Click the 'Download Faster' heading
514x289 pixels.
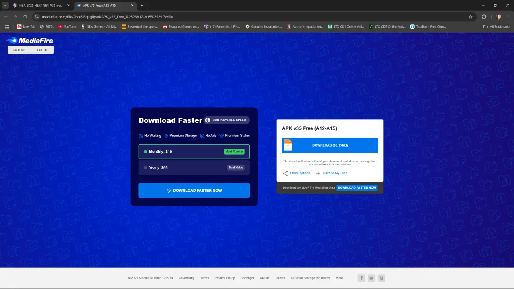coord(170,120)
